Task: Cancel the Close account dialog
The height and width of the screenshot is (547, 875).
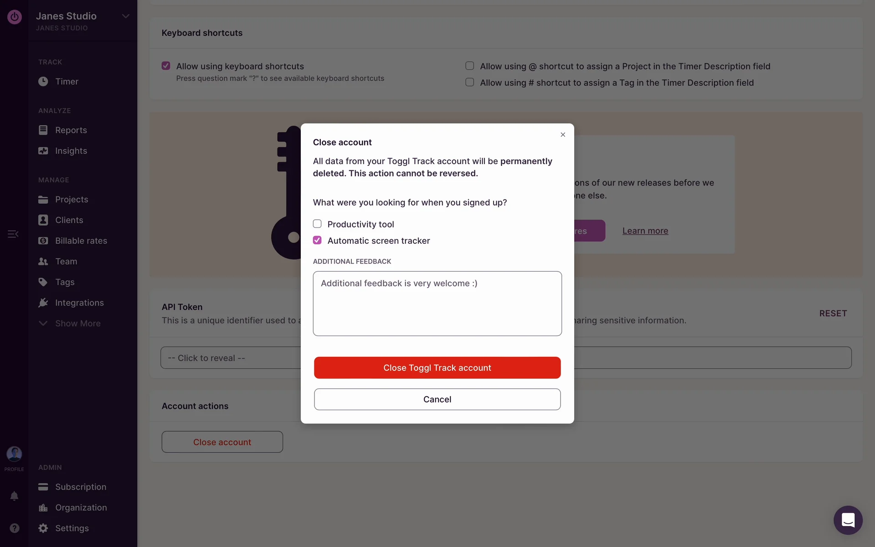Action: 437,399
